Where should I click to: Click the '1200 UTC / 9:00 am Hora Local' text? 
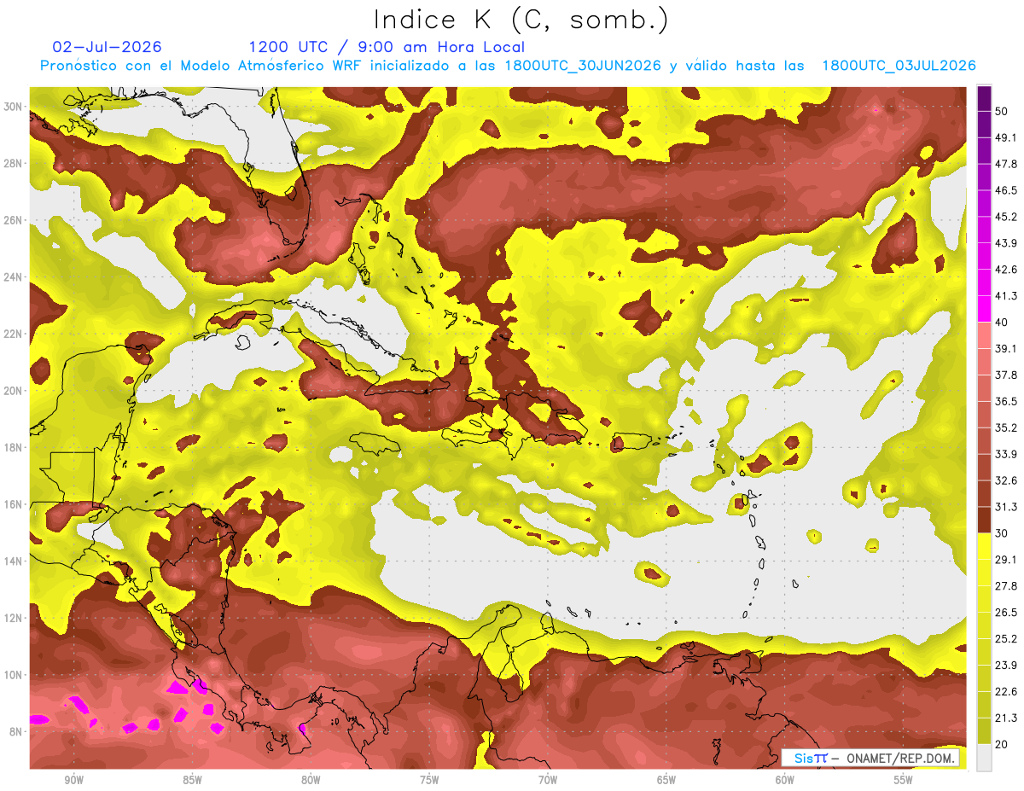pyautogui.click(x=387, y=47)
